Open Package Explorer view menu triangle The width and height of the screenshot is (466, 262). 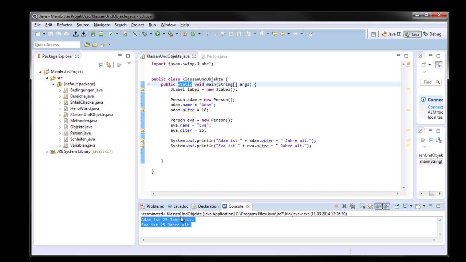129,63
